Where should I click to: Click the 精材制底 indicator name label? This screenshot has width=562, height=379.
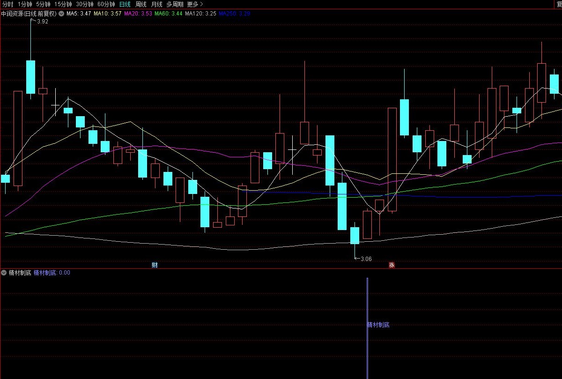click(20, 272)
